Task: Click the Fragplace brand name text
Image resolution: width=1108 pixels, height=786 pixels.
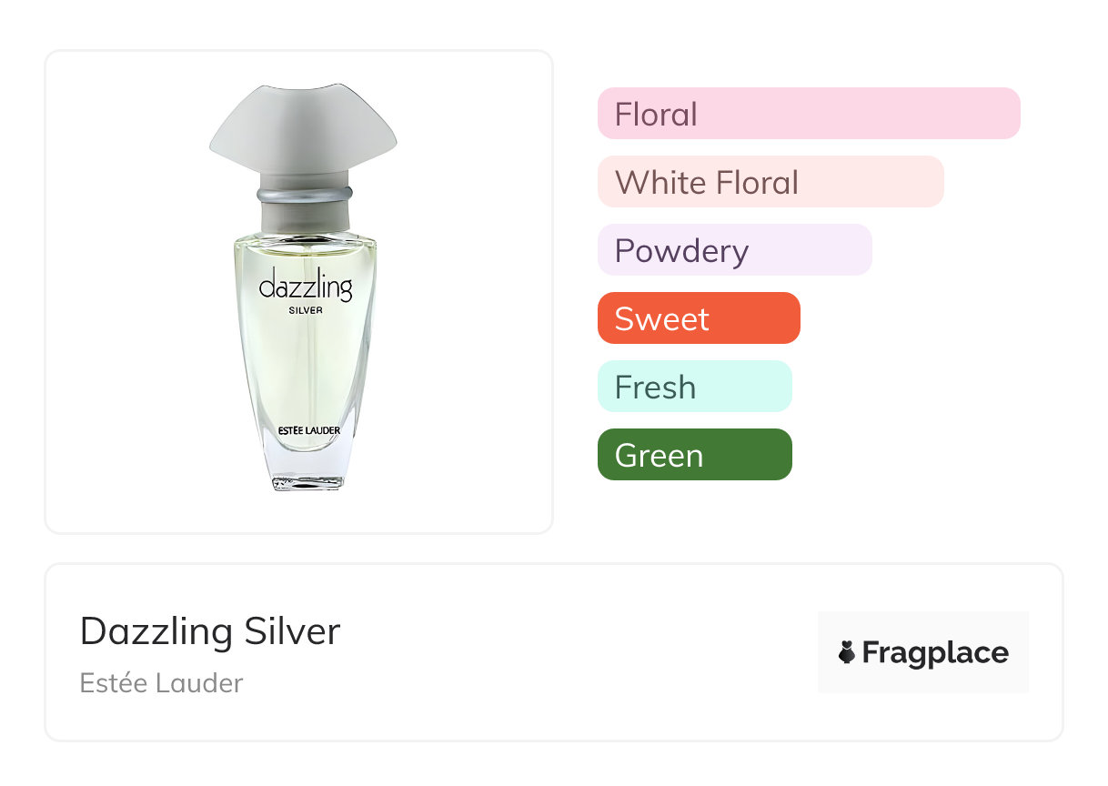Action: click(x=935, y=652)
